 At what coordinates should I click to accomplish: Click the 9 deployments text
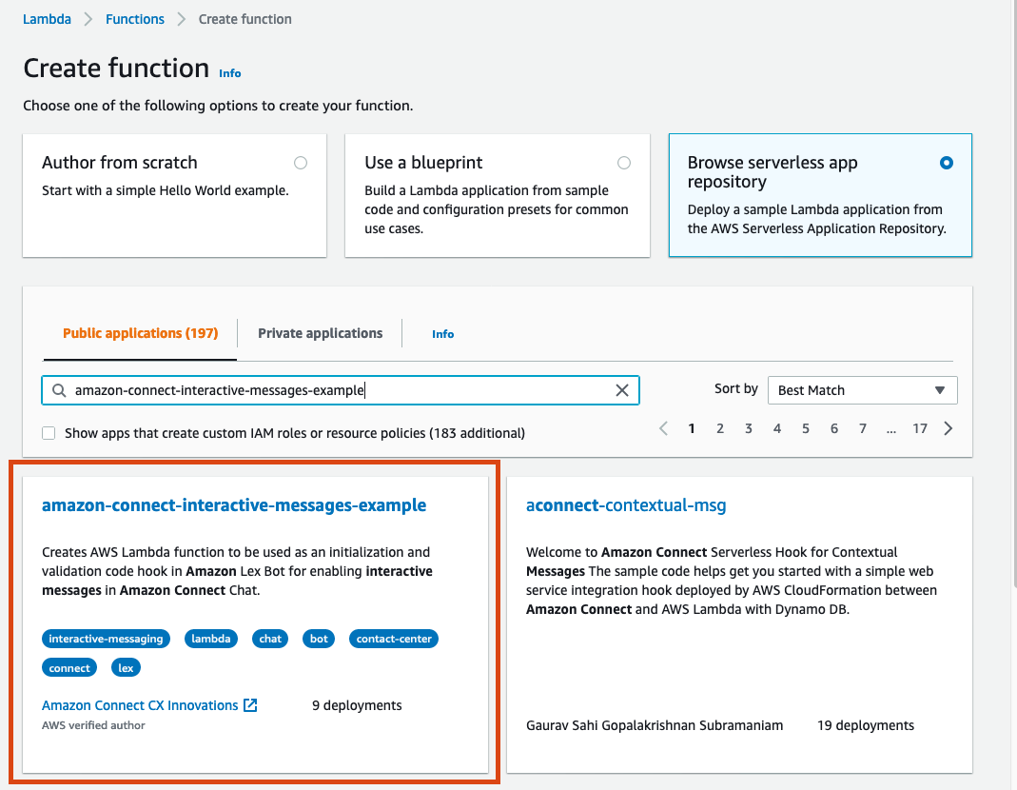pyautogui.click(x=357, y=705)
